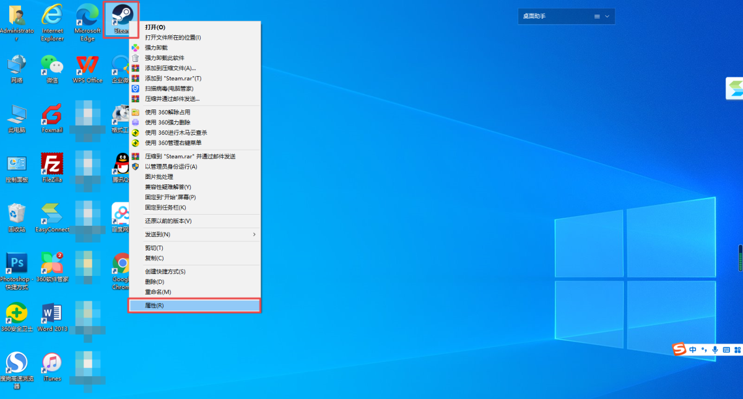This screenshot has width=743, height=399.
Task: Toggle Sogou input Chinese/English mode button
Action: click(693, 350)
